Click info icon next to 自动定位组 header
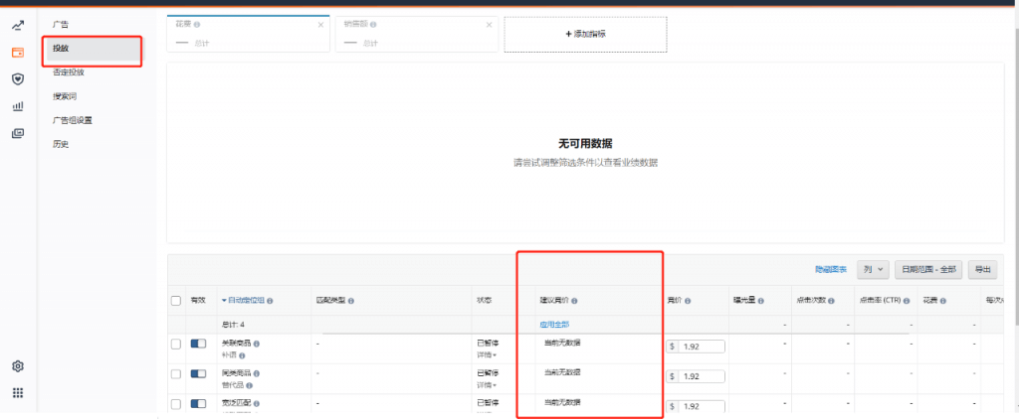The height and width of the screenshot is (419, 1019). coord(270,301)
